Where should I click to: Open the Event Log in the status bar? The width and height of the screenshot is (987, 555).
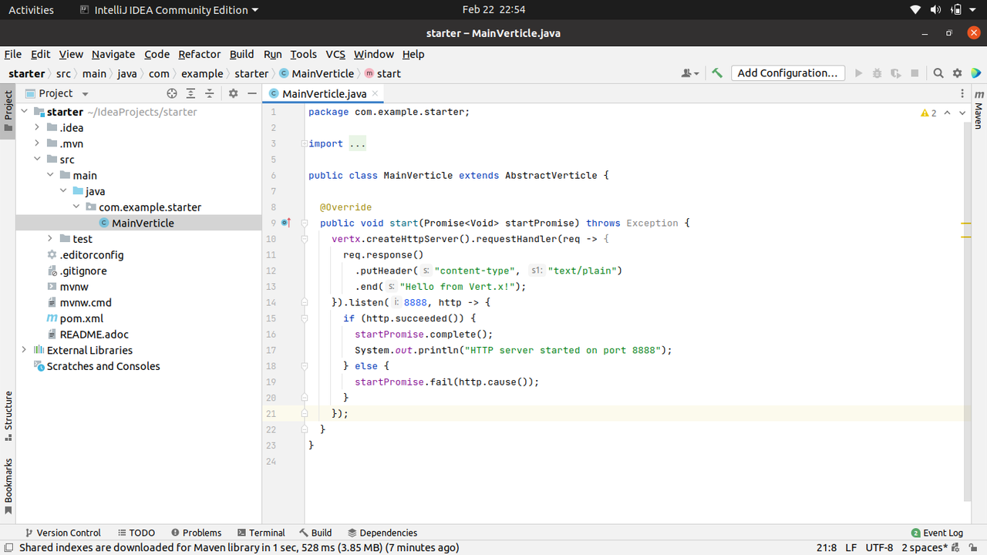click(x=942, y=533)
